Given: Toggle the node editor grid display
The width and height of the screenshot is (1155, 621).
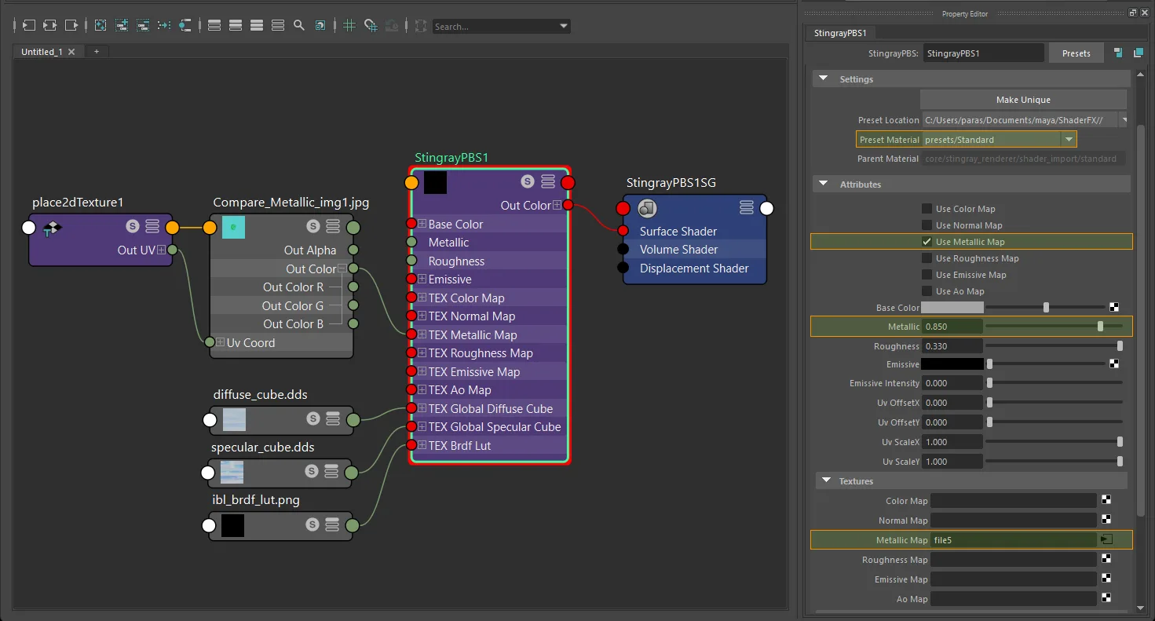Looking at the screenshot, I should click(x=349, y=26).
